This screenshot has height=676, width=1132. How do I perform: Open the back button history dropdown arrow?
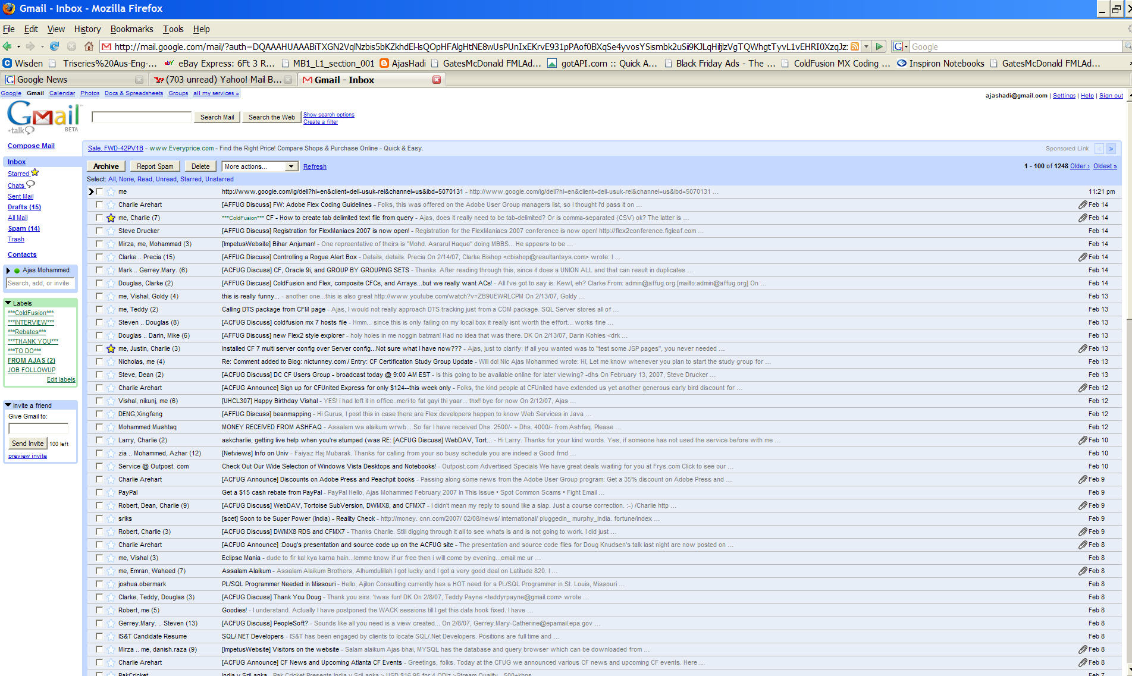tap(18, 46)
